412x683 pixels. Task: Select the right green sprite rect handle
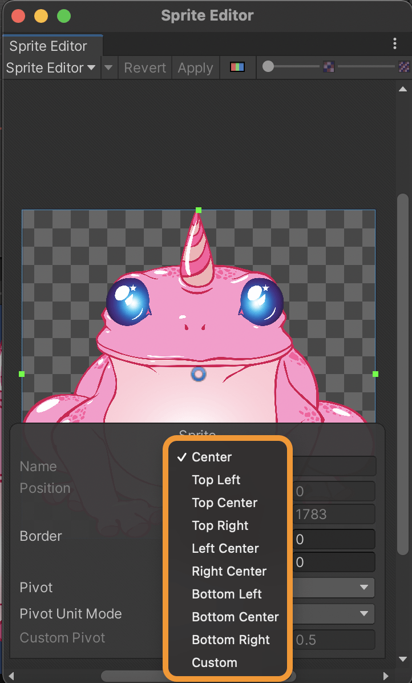(375, 374)
